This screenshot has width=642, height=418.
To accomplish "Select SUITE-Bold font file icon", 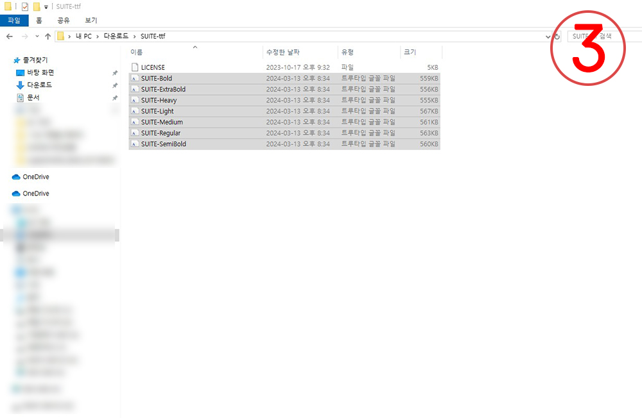I will (135, 78).
